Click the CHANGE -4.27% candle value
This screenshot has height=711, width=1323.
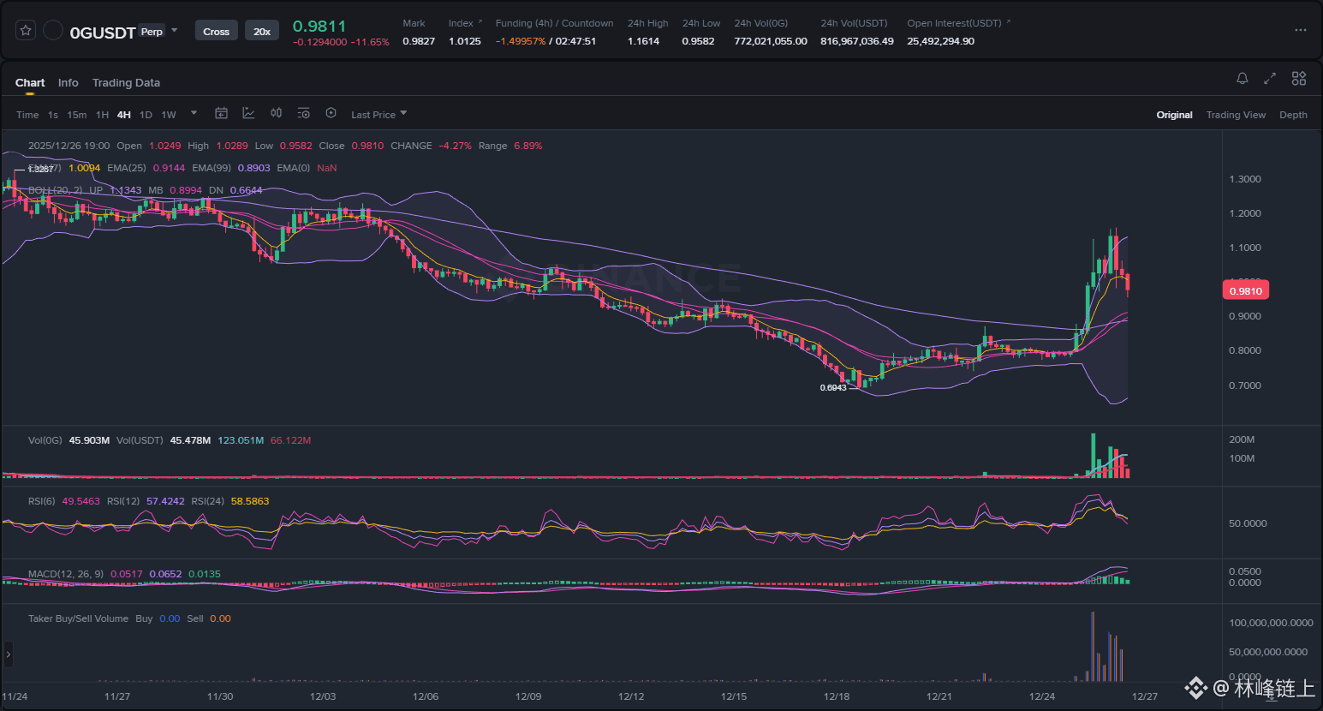455,146
